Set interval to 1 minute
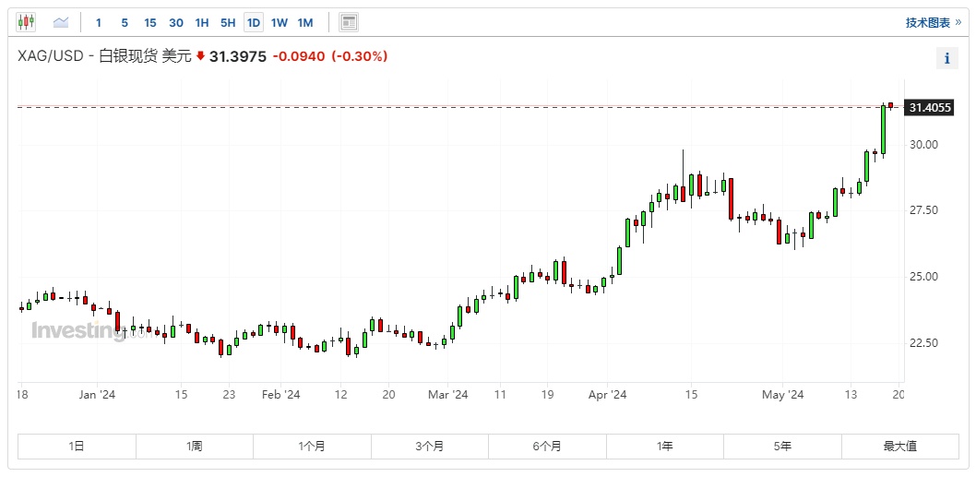976x477 pixels. pos(99,22)
